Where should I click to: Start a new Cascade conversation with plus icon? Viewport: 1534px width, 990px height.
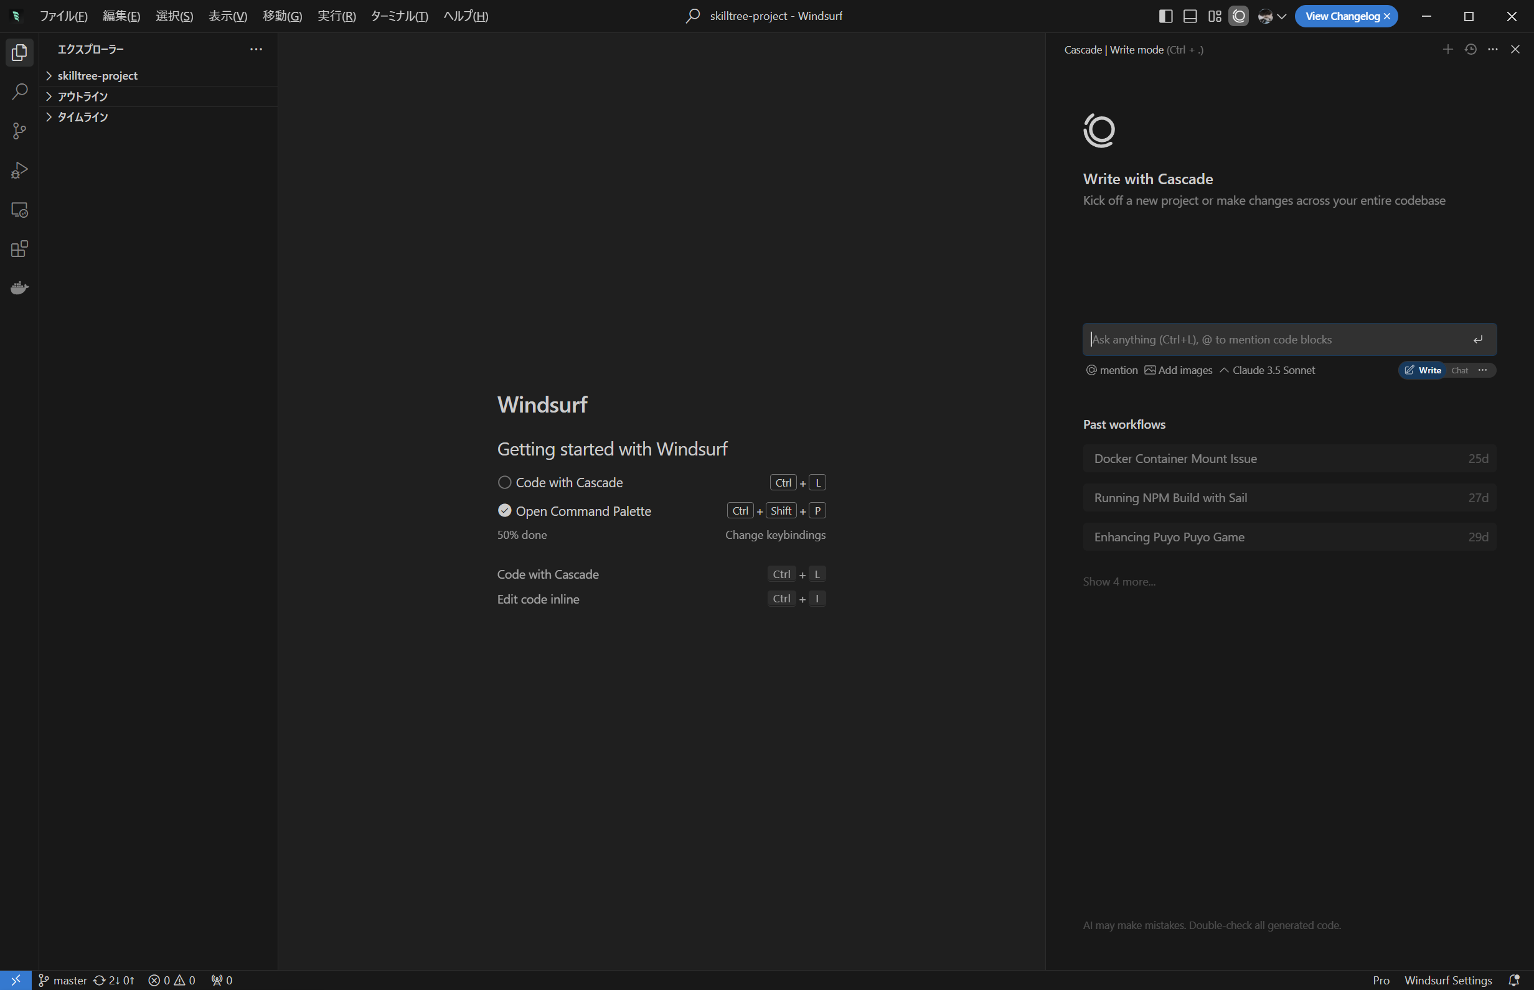pos(1447,50)
